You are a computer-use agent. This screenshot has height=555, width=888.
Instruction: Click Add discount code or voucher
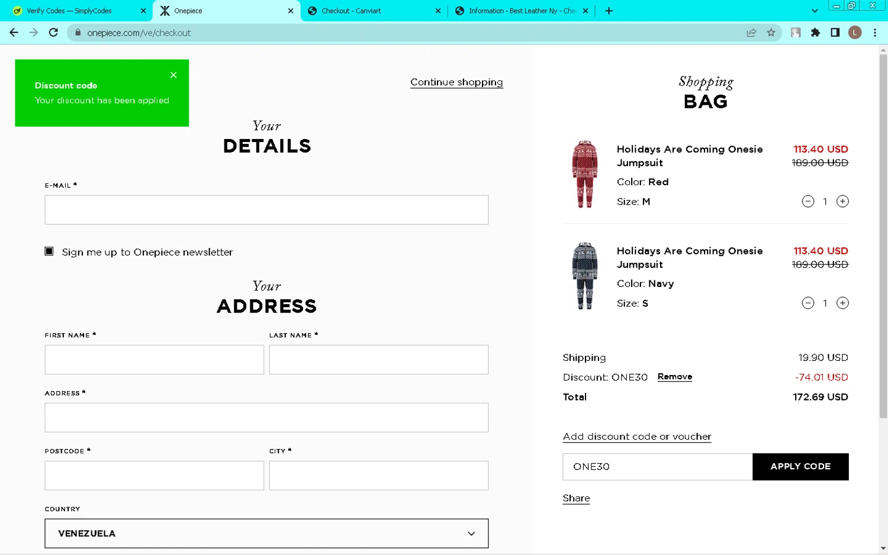coord(637,437)
